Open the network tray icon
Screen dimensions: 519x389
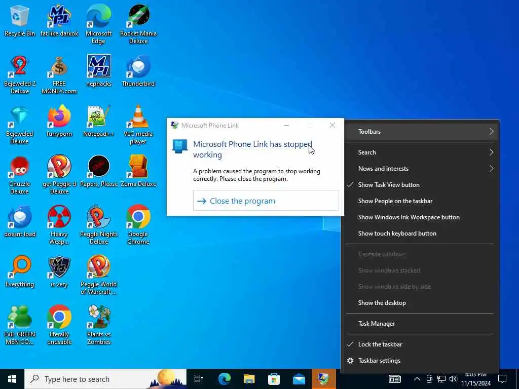click(441, 379)
